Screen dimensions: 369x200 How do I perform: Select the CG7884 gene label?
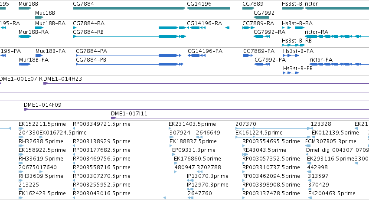tap(83, 4)
